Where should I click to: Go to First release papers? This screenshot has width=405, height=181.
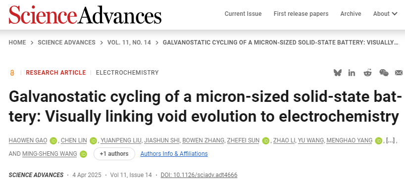pyautogui.click(x=301, y=14)
